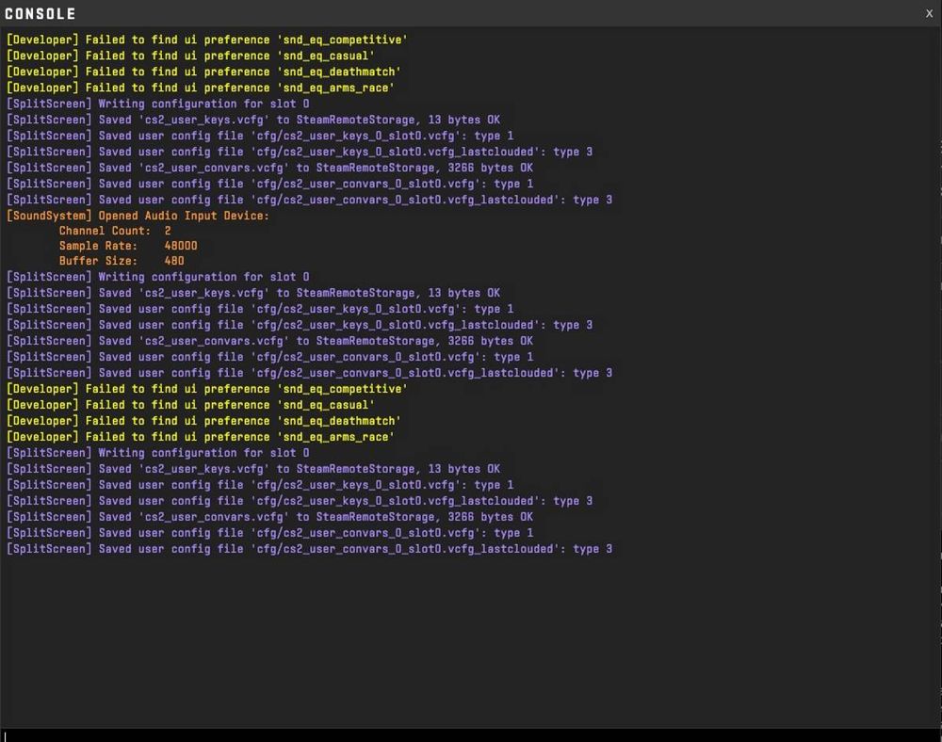Screen dimensions: 942x742
Task: Click the 'Buffer Size: 480' line
Action: pos(122,261)
